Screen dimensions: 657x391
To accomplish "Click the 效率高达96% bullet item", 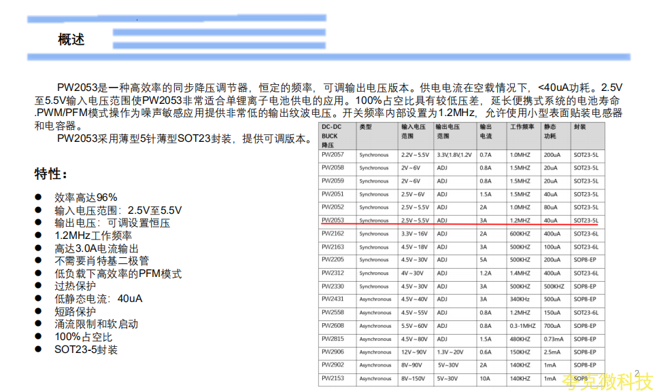I will (x=86, y=197).
